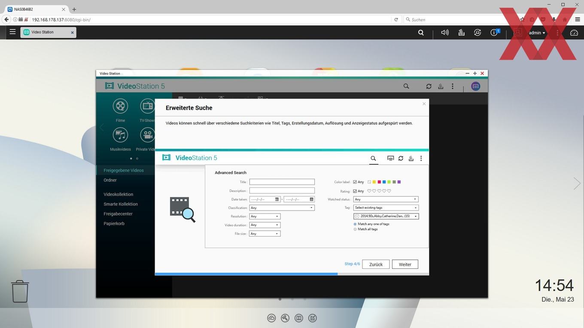Screen dimensions: 584x328
Task: Open the TV-Shows category icon
Action: 147,106
